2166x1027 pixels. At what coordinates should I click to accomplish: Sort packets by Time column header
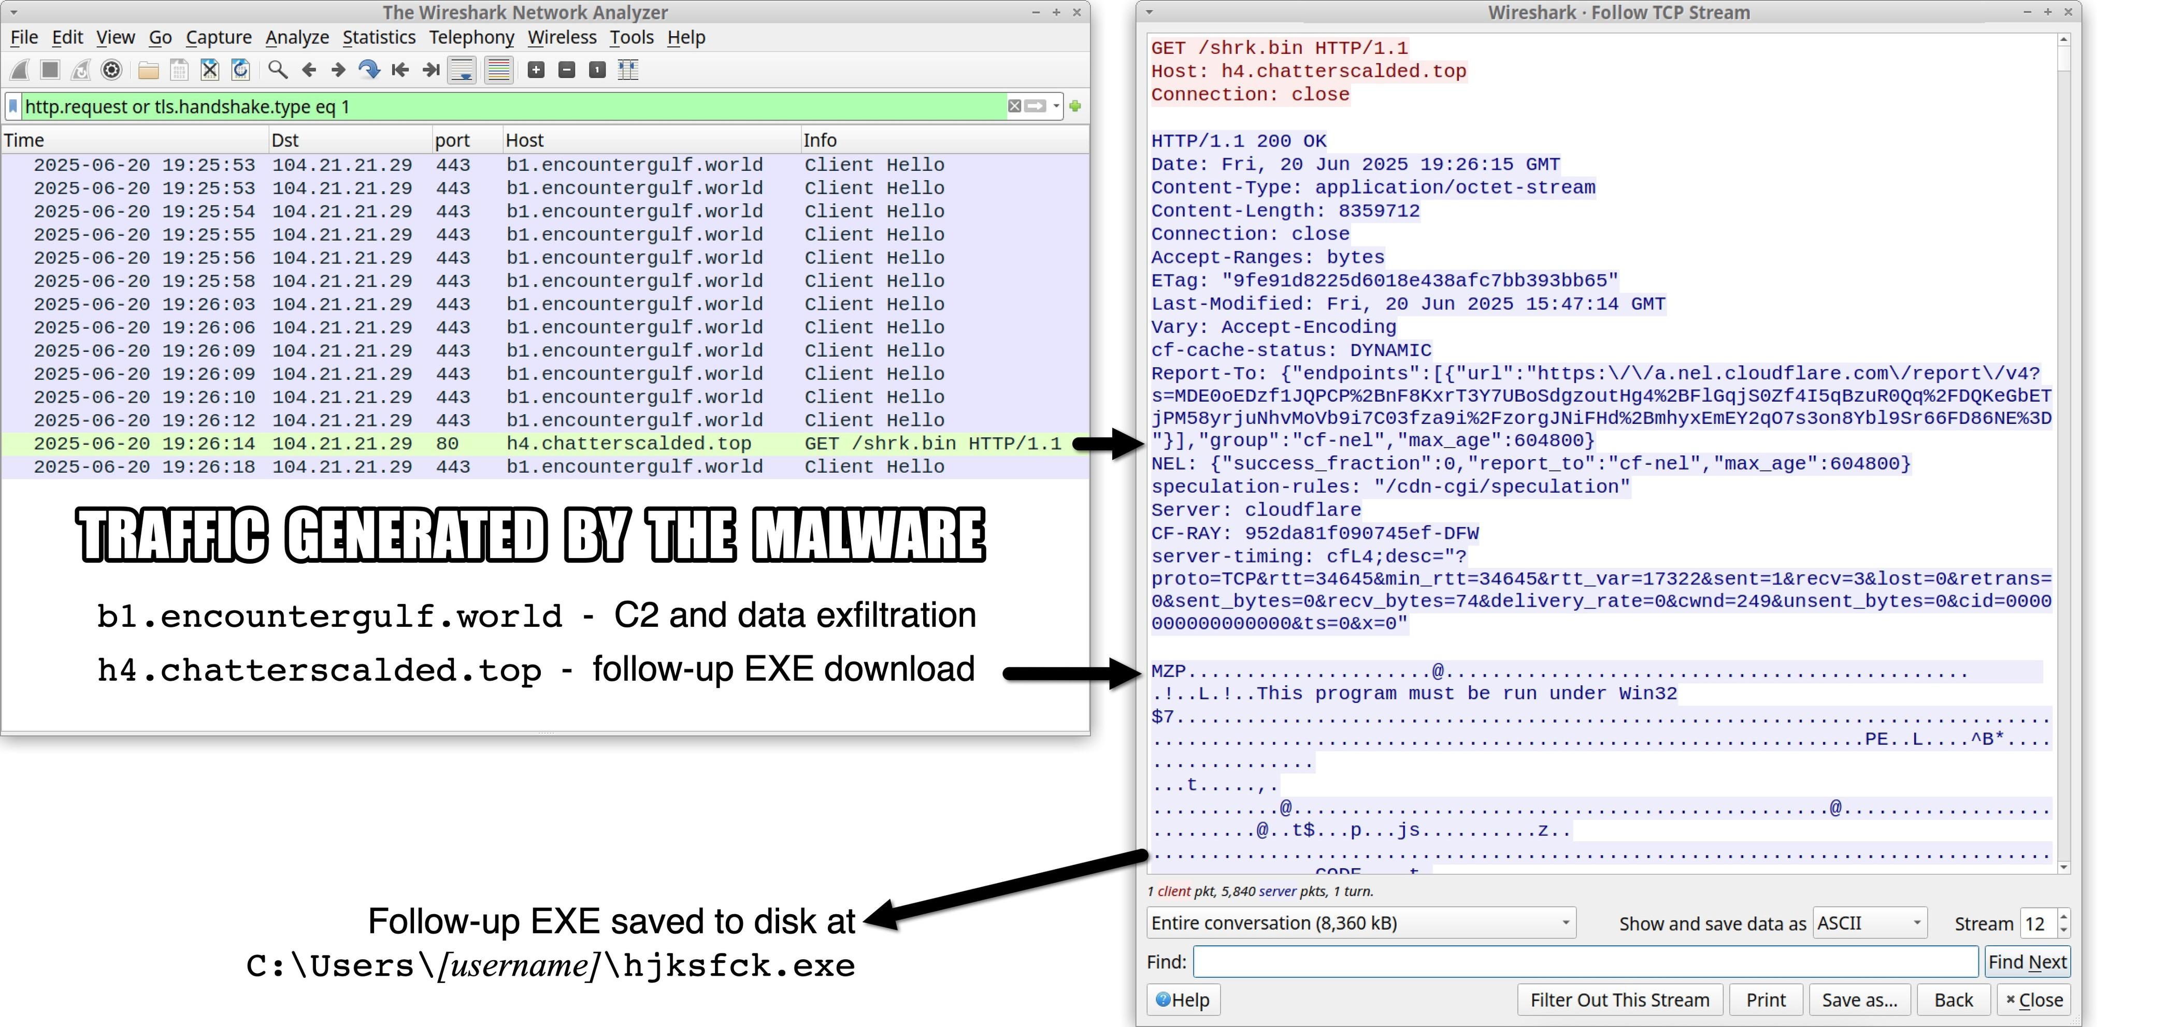[x=135, y=140]
